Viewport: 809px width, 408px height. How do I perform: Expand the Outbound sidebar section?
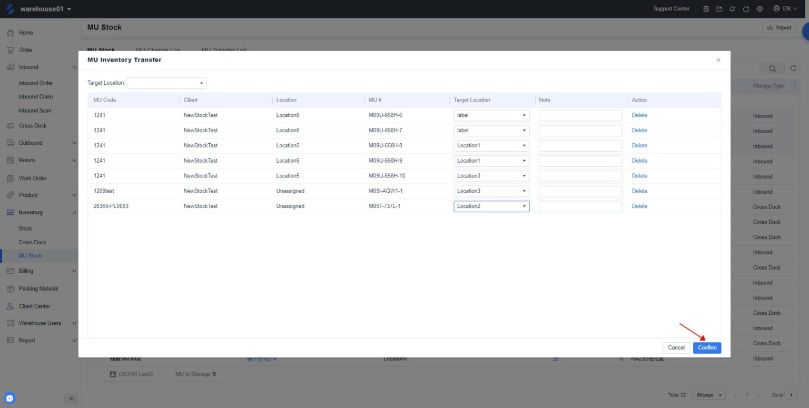coord(32,143)
